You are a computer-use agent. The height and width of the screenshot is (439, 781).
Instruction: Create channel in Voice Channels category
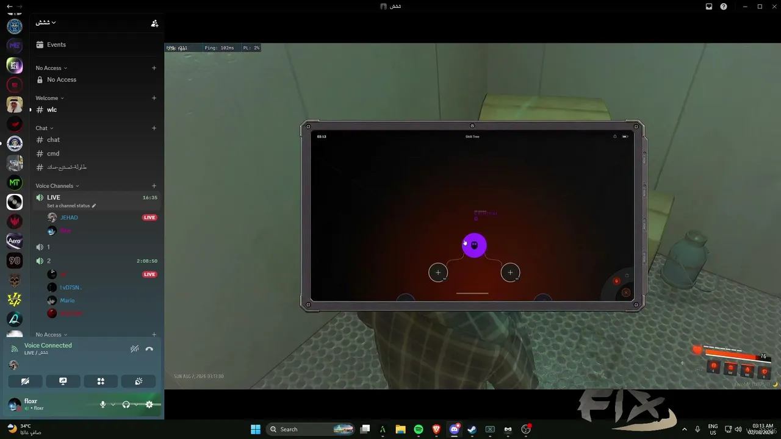(x=154, y=186)
